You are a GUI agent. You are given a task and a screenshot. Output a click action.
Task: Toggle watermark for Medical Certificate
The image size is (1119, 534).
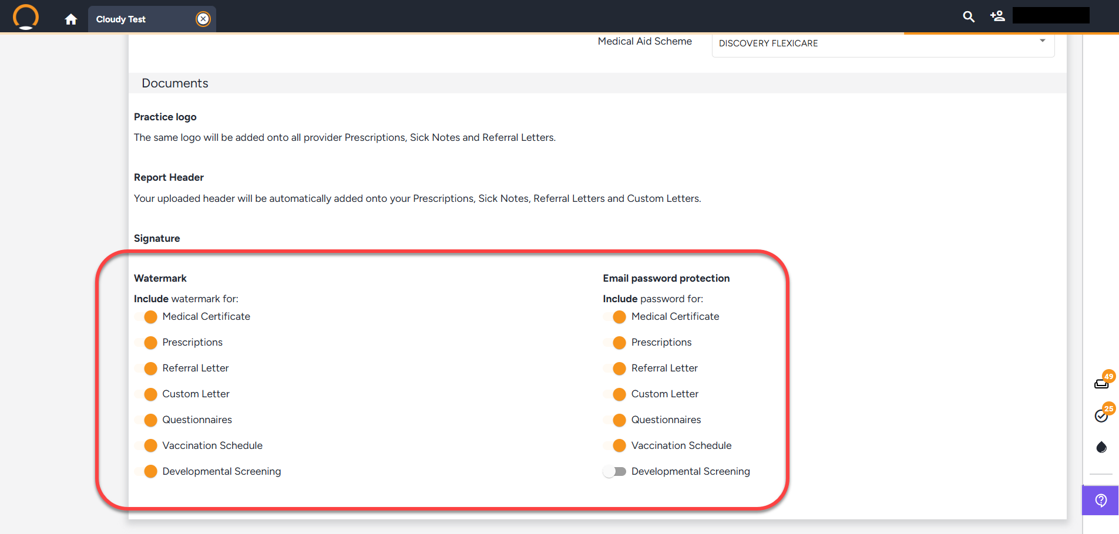coord(145,317)
